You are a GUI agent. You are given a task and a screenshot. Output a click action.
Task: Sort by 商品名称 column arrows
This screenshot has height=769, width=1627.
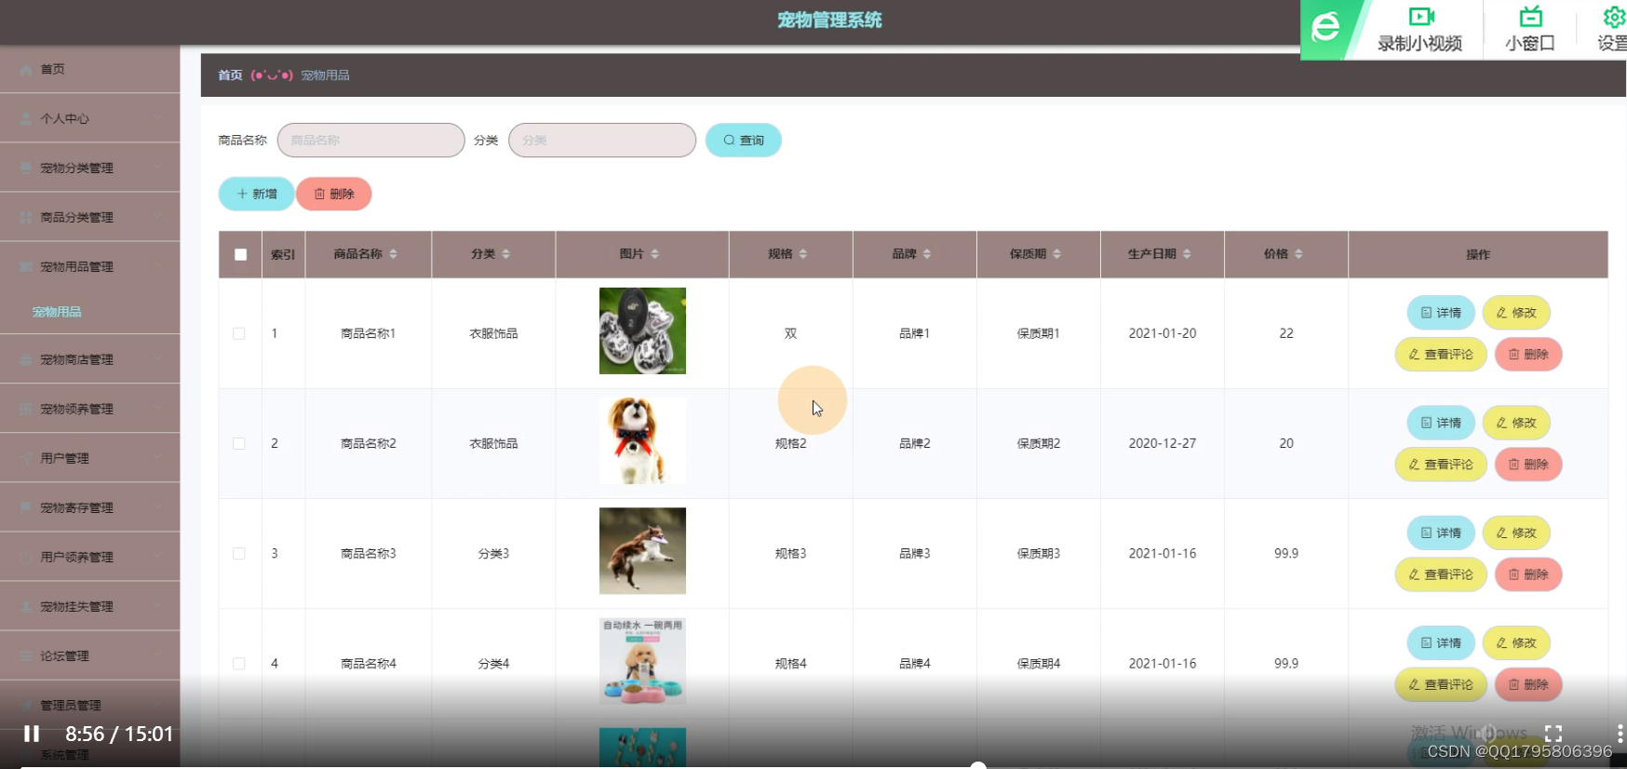coord(393,254)
